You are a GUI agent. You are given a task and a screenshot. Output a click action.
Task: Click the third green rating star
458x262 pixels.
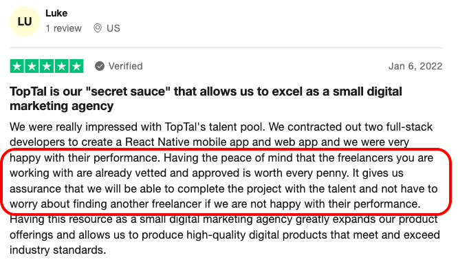[x=47, y=66]
